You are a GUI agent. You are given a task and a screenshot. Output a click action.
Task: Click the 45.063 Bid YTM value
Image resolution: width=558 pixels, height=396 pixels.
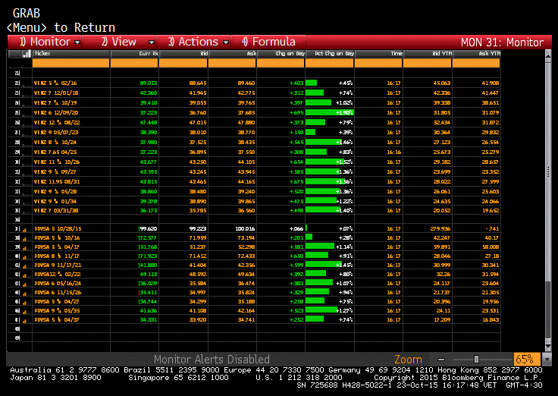tap(442, 83)
